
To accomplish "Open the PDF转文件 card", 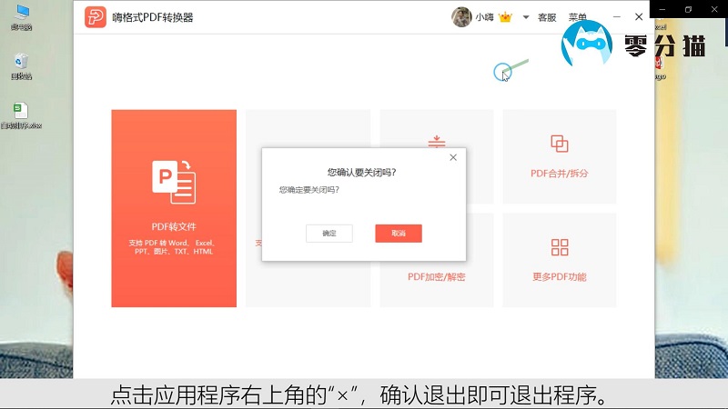I will coord(174,208).
